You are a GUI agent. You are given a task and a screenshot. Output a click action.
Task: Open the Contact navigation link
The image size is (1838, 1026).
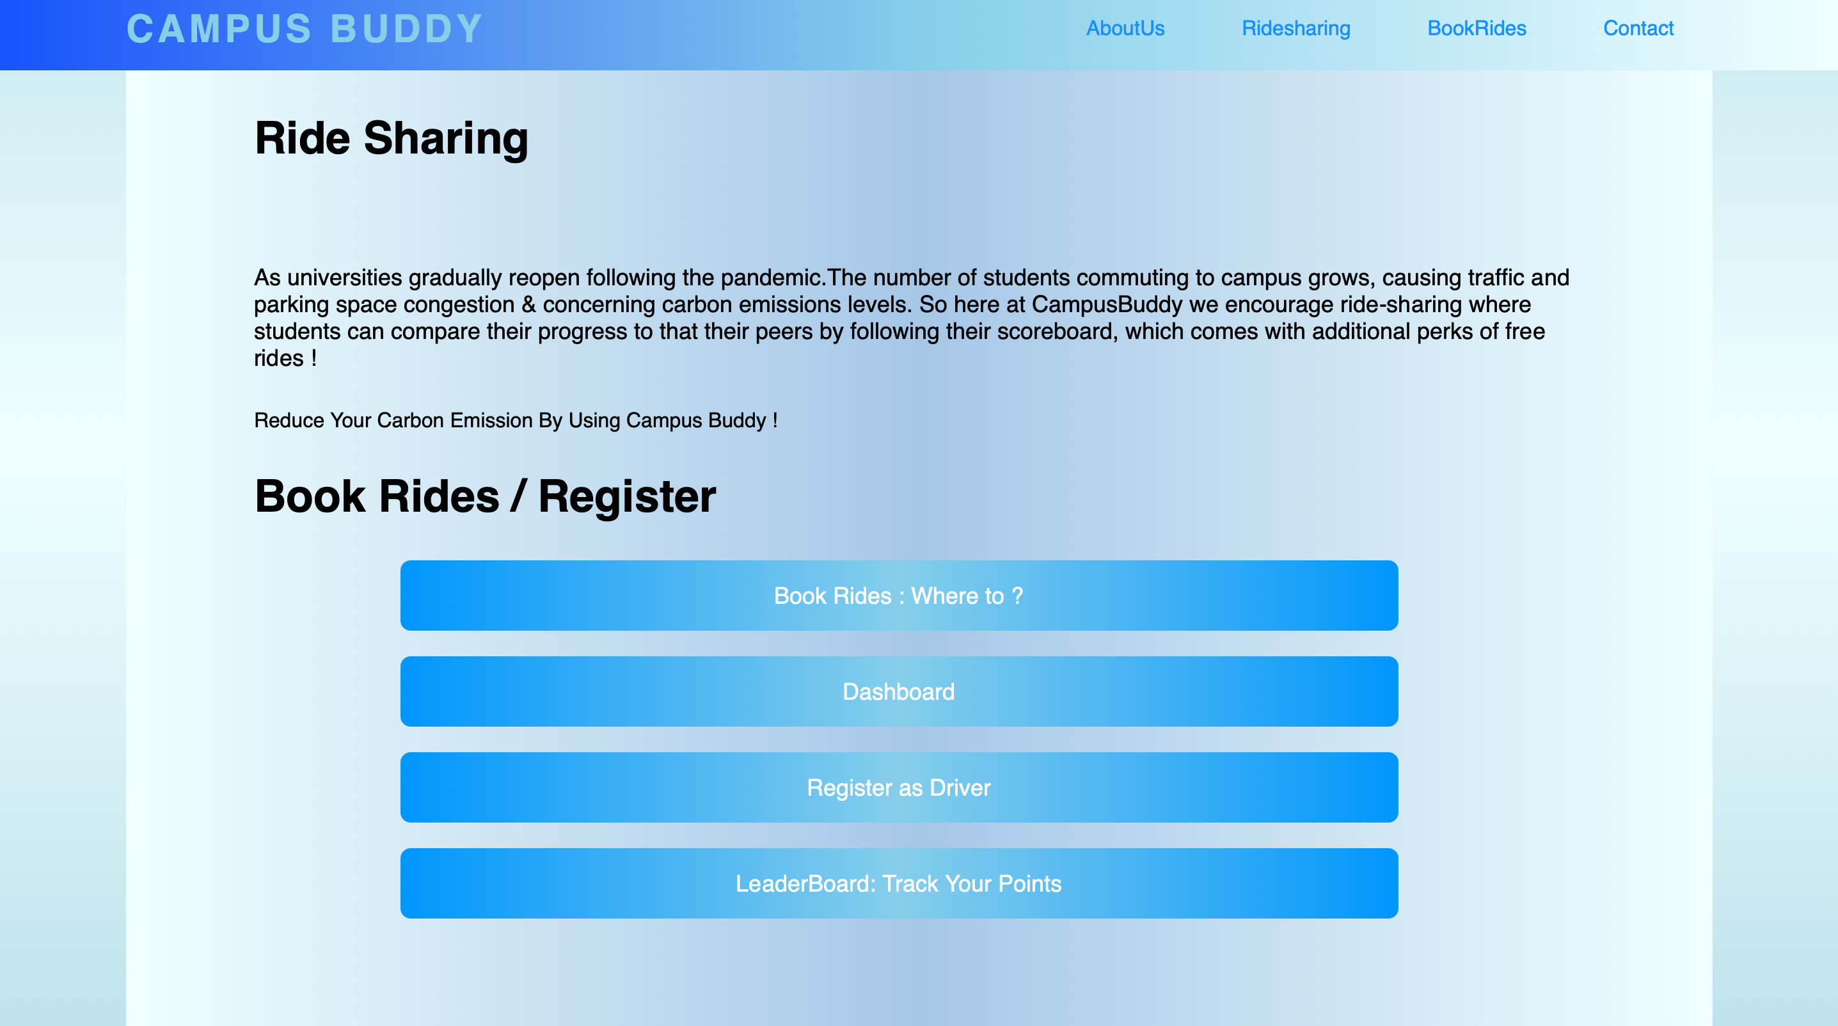click(1638, 29)
